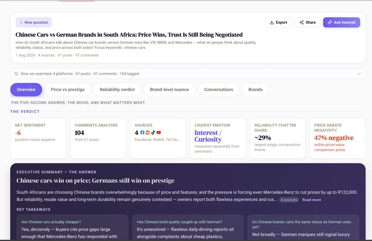Open the Conversations tab
The height and width of the screenshot is (241, 372).
(x=218, y=89)
